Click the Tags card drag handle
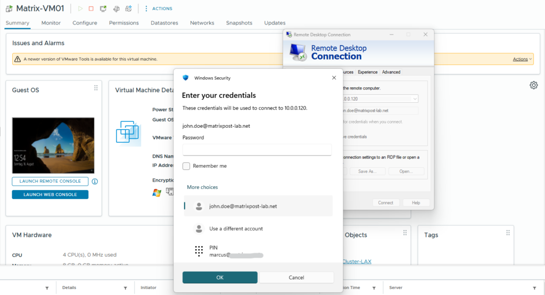 click(x=508, y=233)
